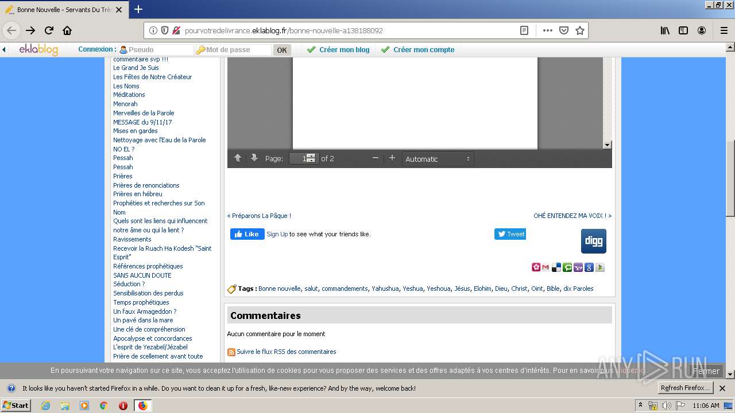Open tracking protection shield
Screen dimensions: 735x413
165,30
